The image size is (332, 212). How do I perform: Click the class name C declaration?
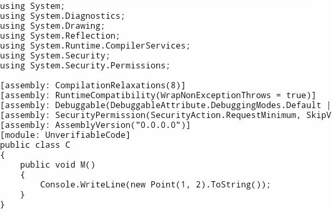(x=67, y=145)
